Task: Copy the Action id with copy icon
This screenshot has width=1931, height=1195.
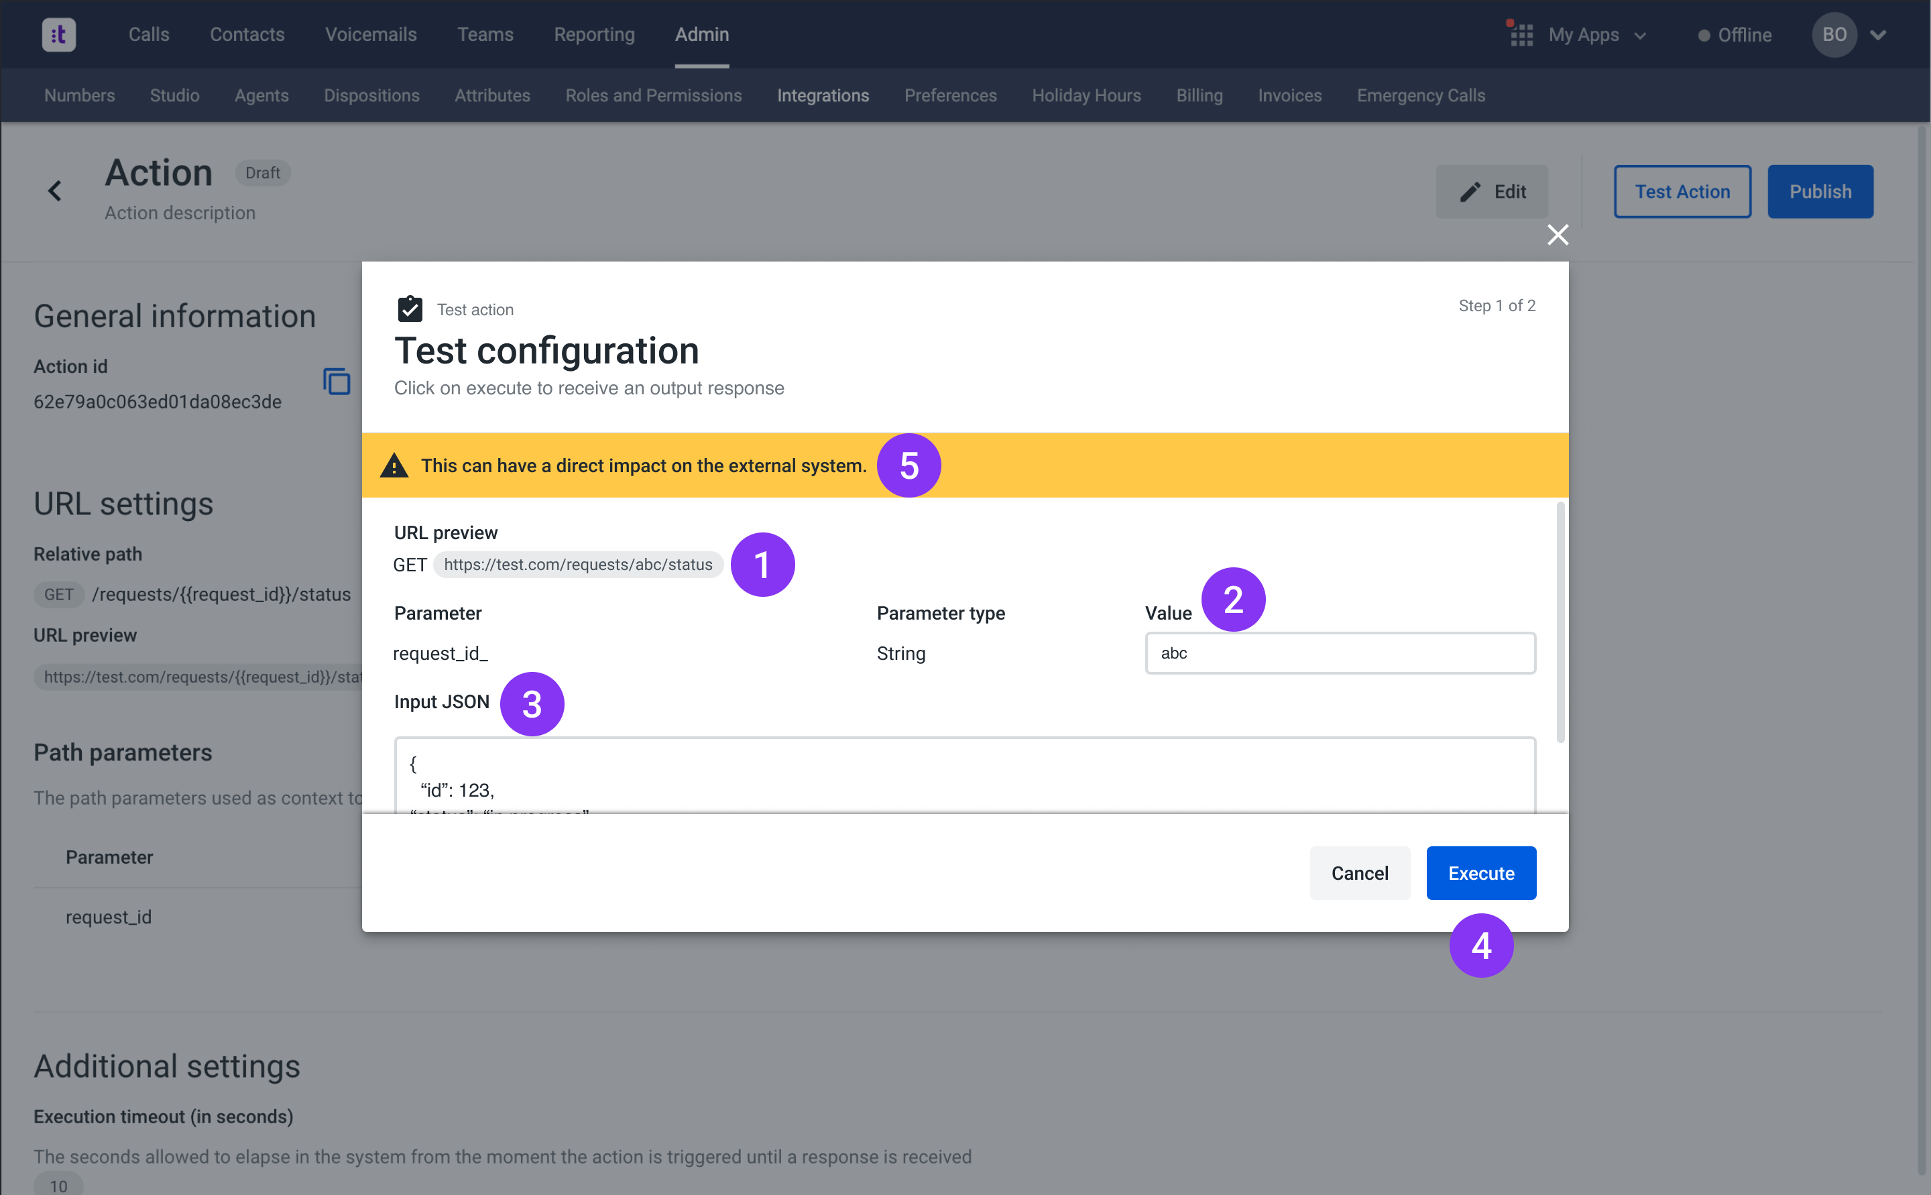Action: point(337,382)
